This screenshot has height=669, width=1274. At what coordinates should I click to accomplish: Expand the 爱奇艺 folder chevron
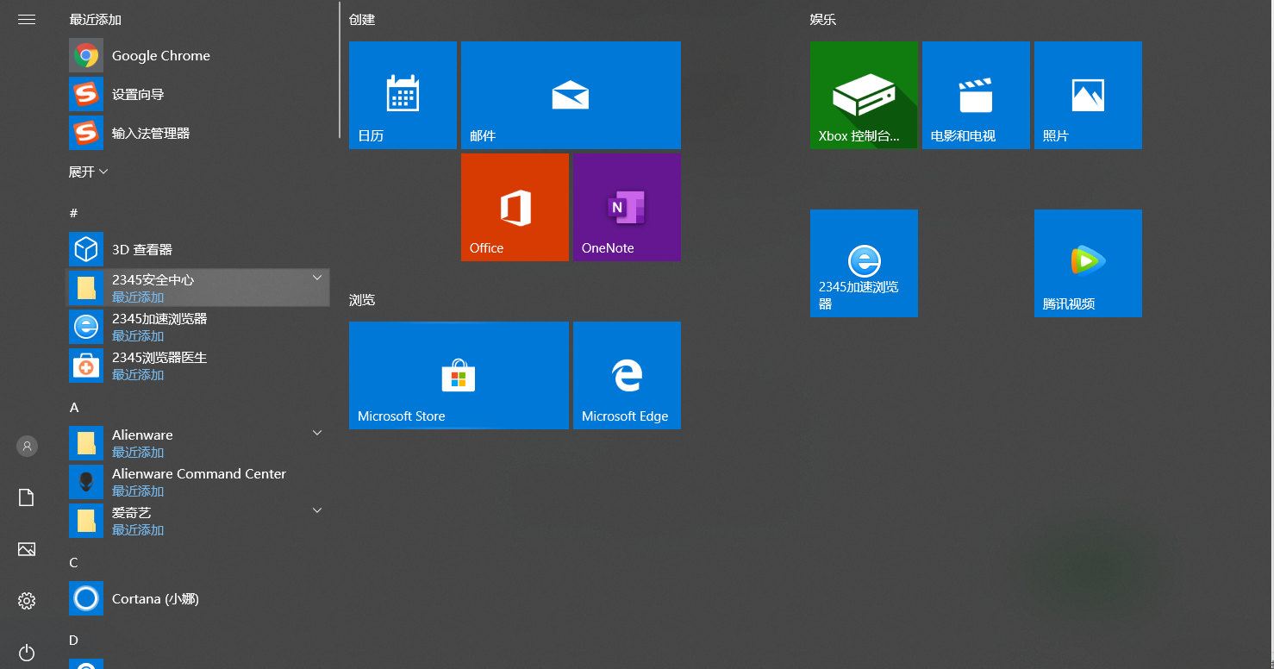tap(316, 510)
